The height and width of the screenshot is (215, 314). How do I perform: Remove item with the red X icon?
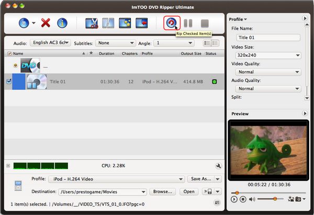point(46,23)
